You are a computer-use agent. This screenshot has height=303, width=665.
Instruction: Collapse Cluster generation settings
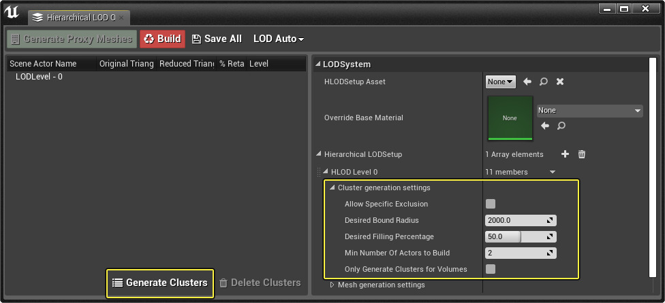point(332,188)
